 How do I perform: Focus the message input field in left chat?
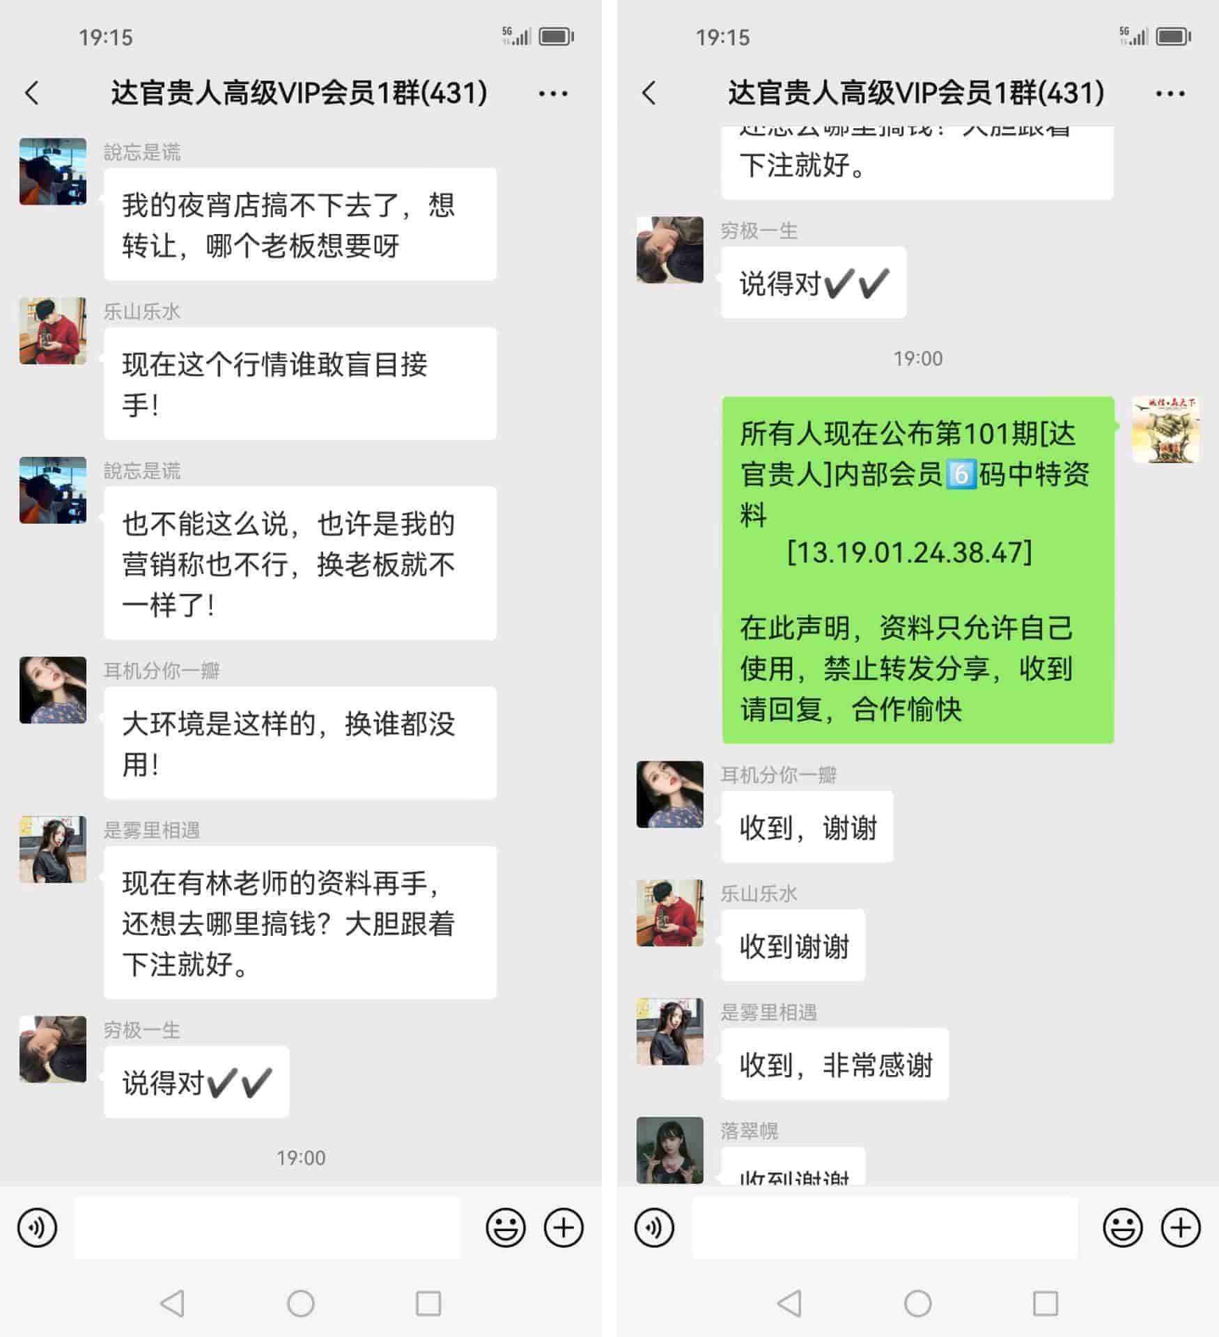click(x=267, y=1227)
